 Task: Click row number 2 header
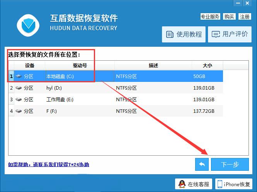point(11,88)
